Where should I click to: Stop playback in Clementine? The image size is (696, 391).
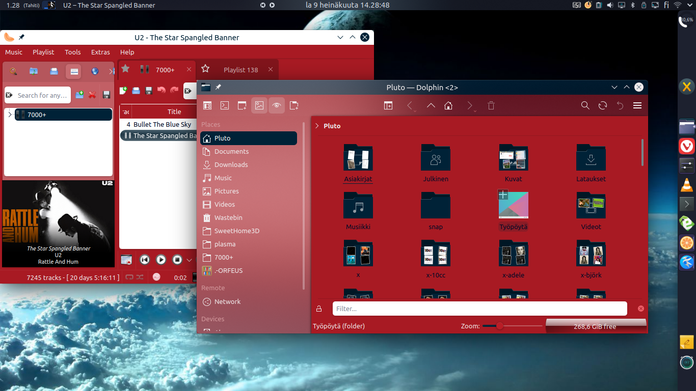[x=177, y=260]
